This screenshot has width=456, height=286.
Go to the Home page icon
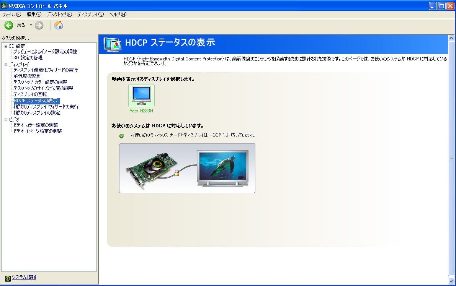click(x=59, y=25)
